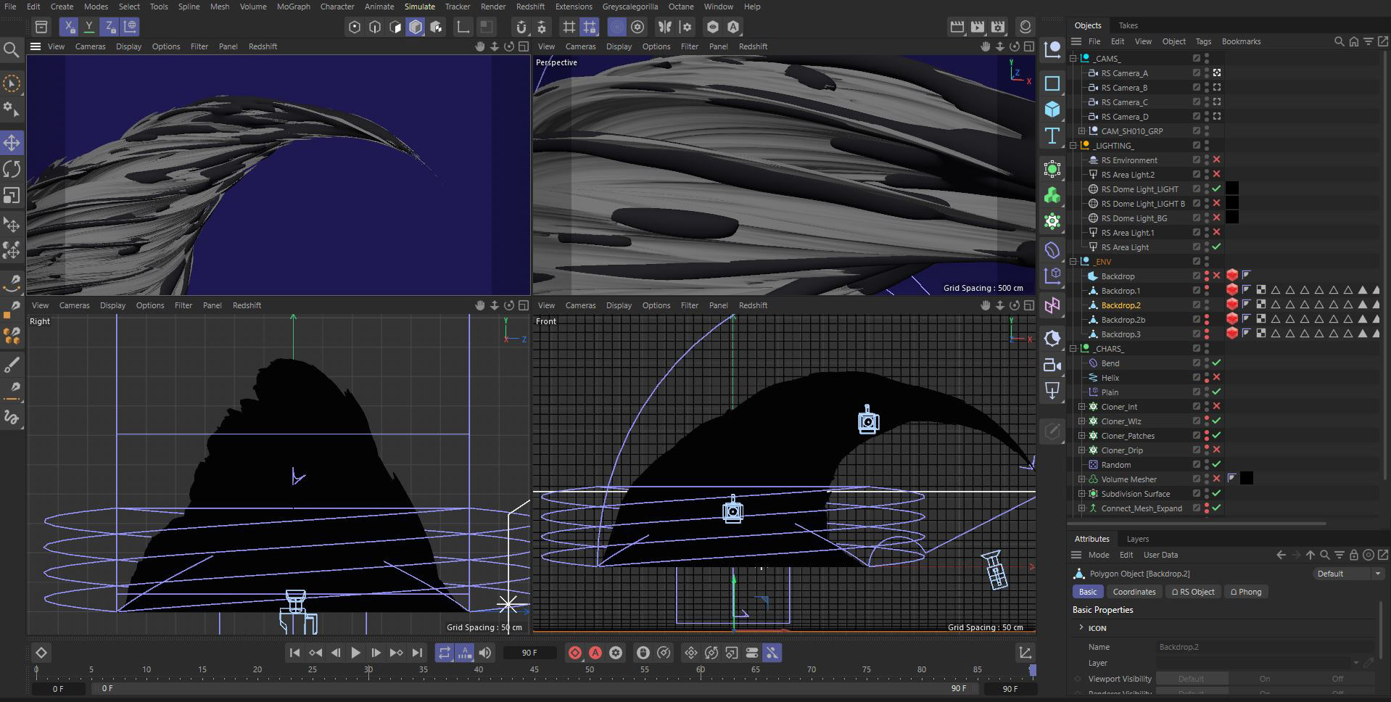Screen dimensions: 1391x702
Task: Click the Record Active Objects button
Action: tap(574, 653)
